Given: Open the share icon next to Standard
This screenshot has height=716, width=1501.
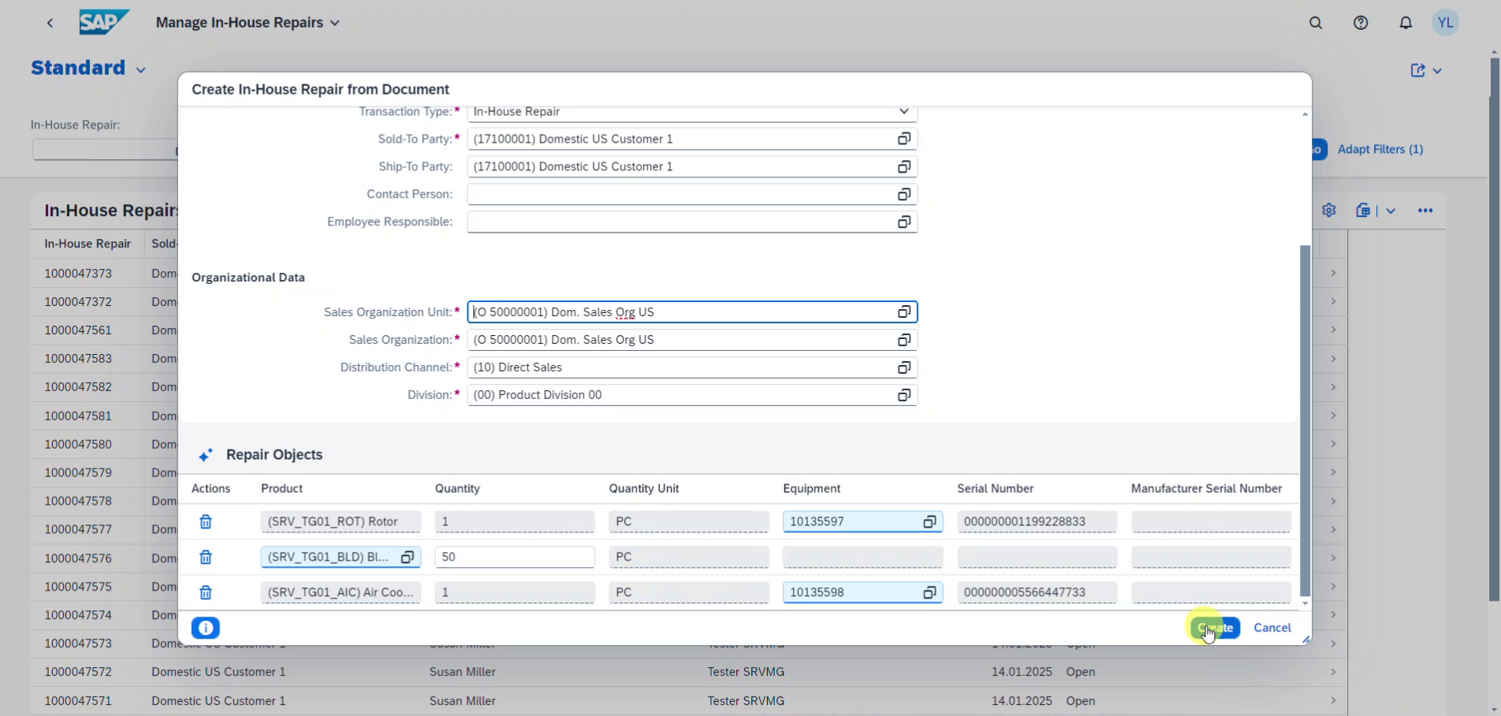Looking at the screenshot, I should (1417, 70).
